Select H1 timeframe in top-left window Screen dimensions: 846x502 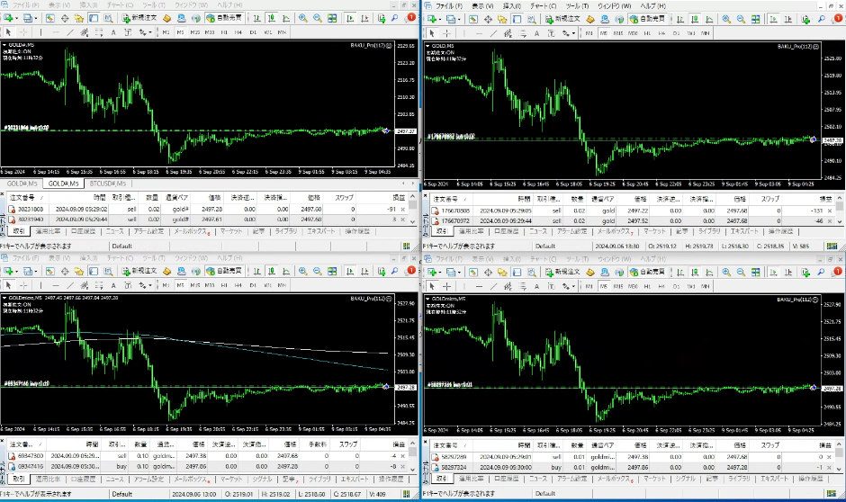(x=224, y=32)
